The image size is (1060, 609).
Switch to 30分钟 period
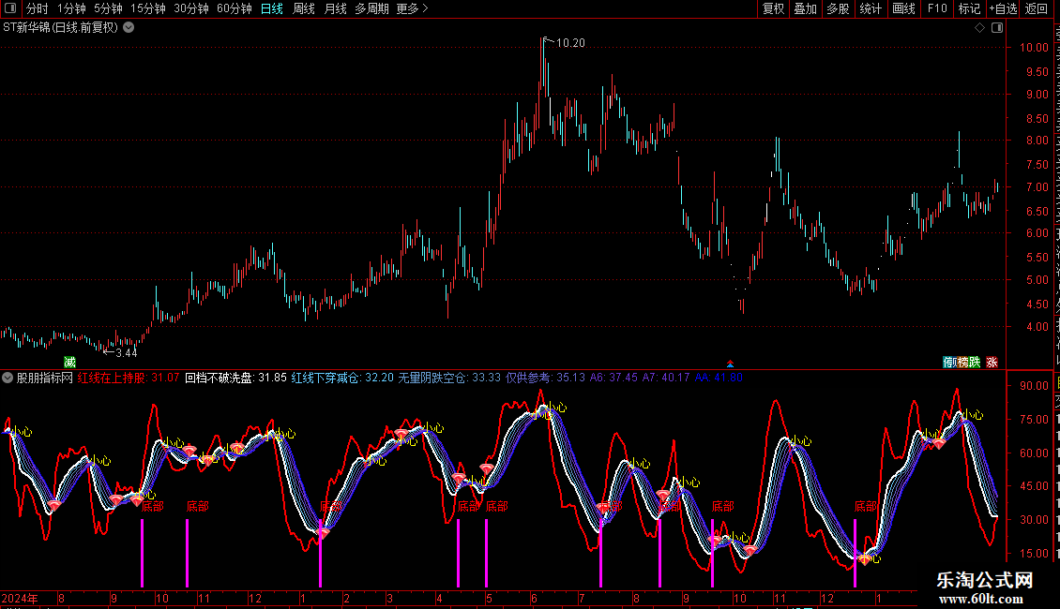click(191, 8)
